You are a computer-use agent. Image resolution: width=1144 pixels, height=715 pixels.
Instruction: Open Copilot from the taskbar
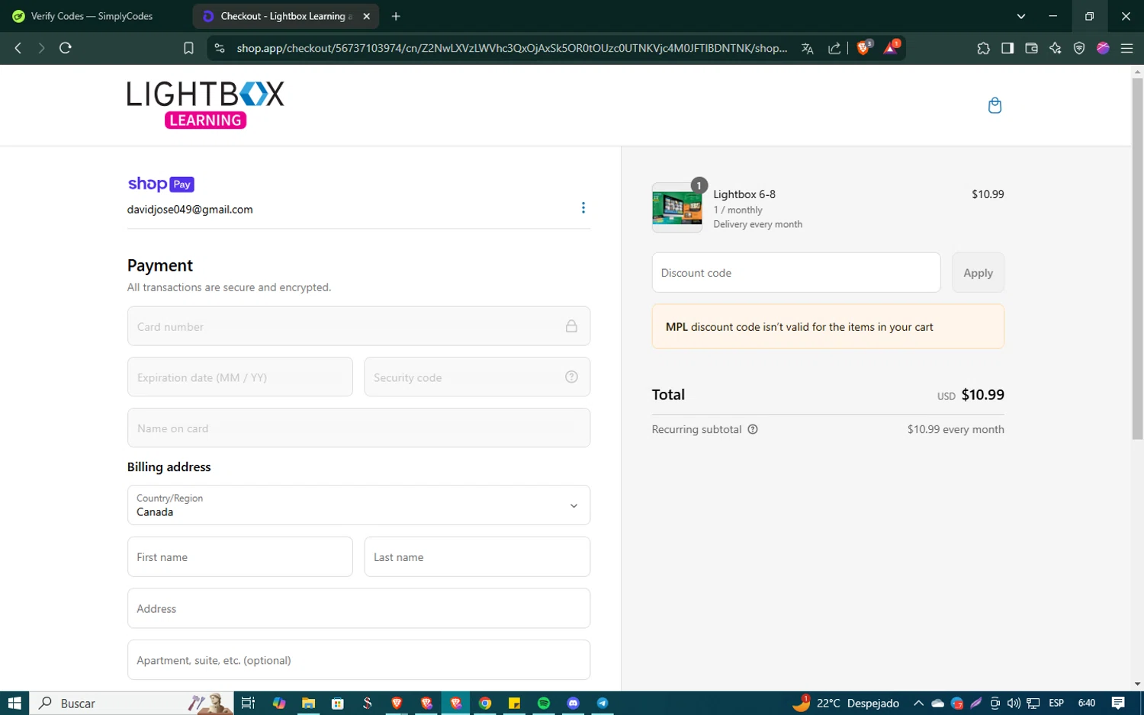pyautogui.click(x=279, y=703)
